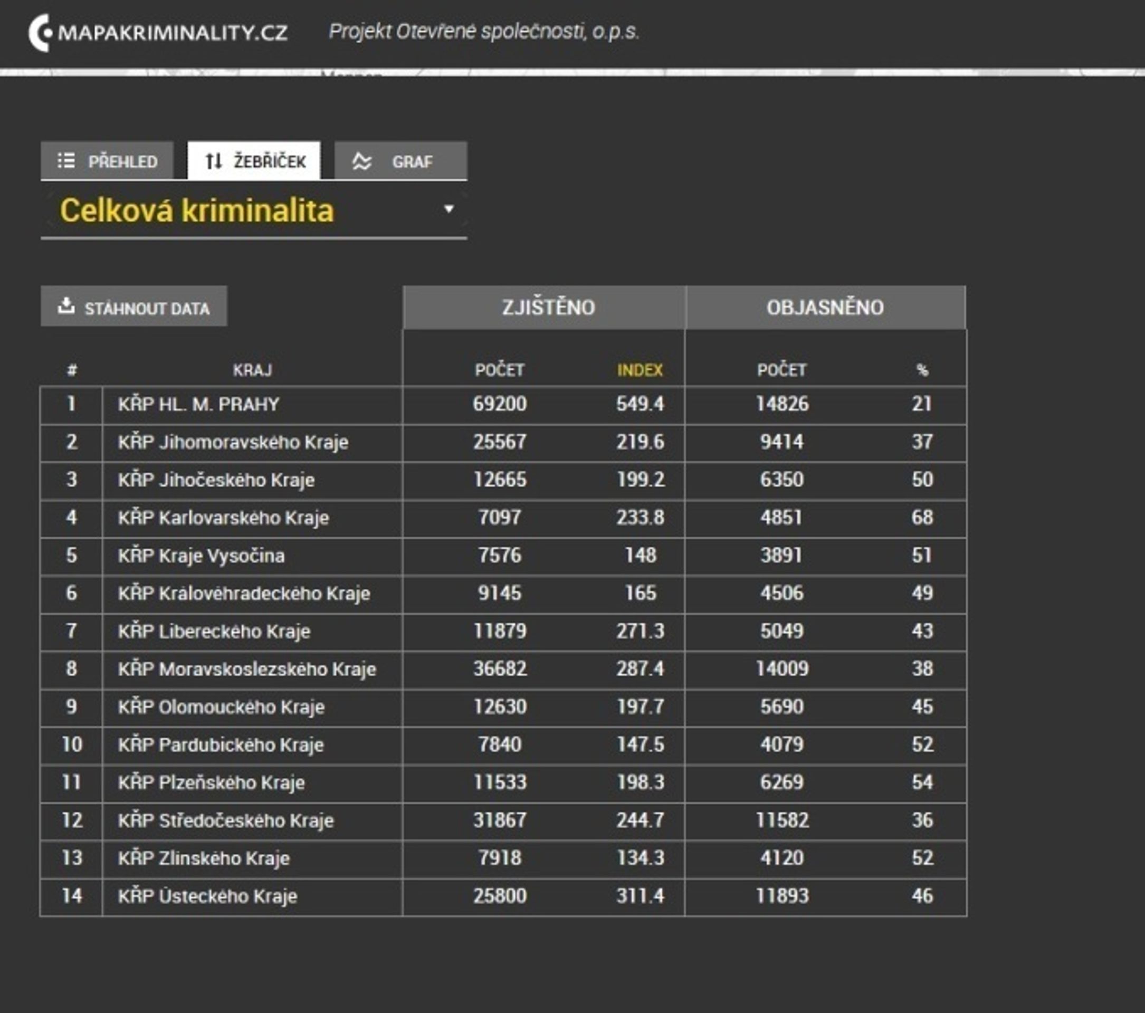Click the OBJASNĚNO column group header
This screenshot has width=1145, height=1013.
[x=826, y=308]
